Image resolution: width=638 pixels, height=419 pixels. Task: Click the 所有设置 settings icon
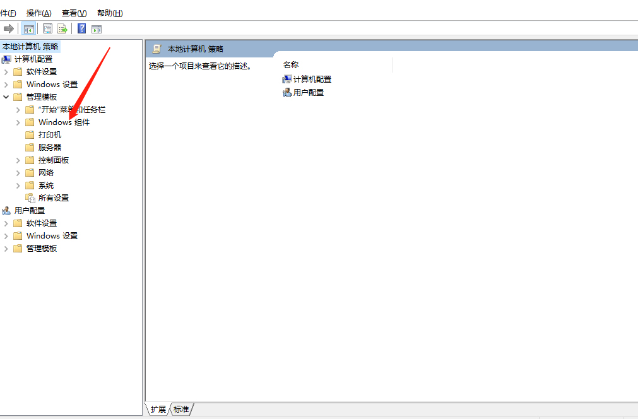[30, 198]
